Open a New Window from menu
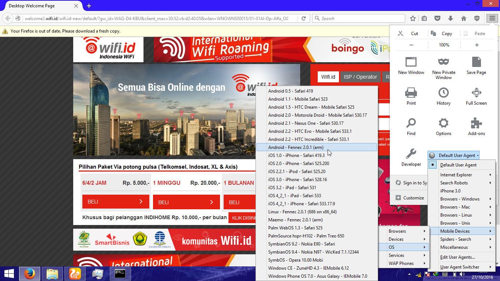This screenshot has height=281, width=500. point(411,65)
